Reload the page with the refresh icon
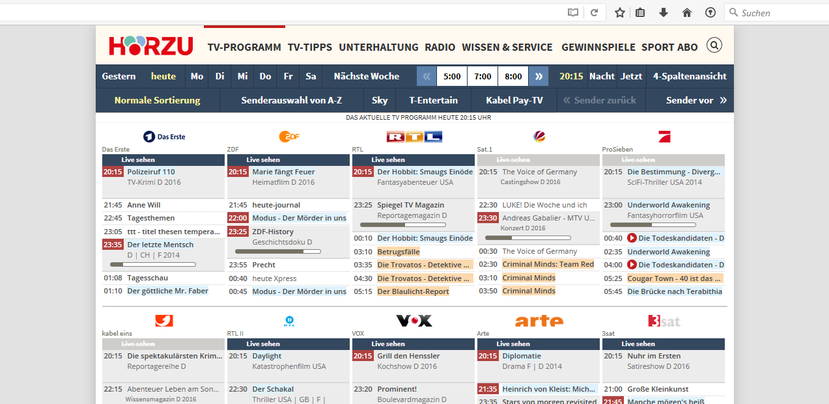Screen dimensions: 829x404 [594, 12]
